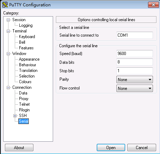Select the Translation category

[x=28, y=70]
